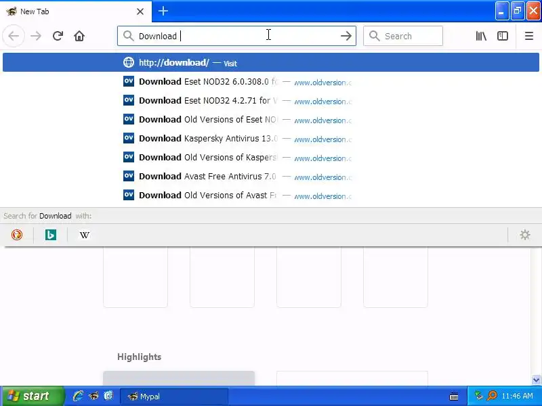
Task: Select the New Tab tab
Action: (76, 12)
